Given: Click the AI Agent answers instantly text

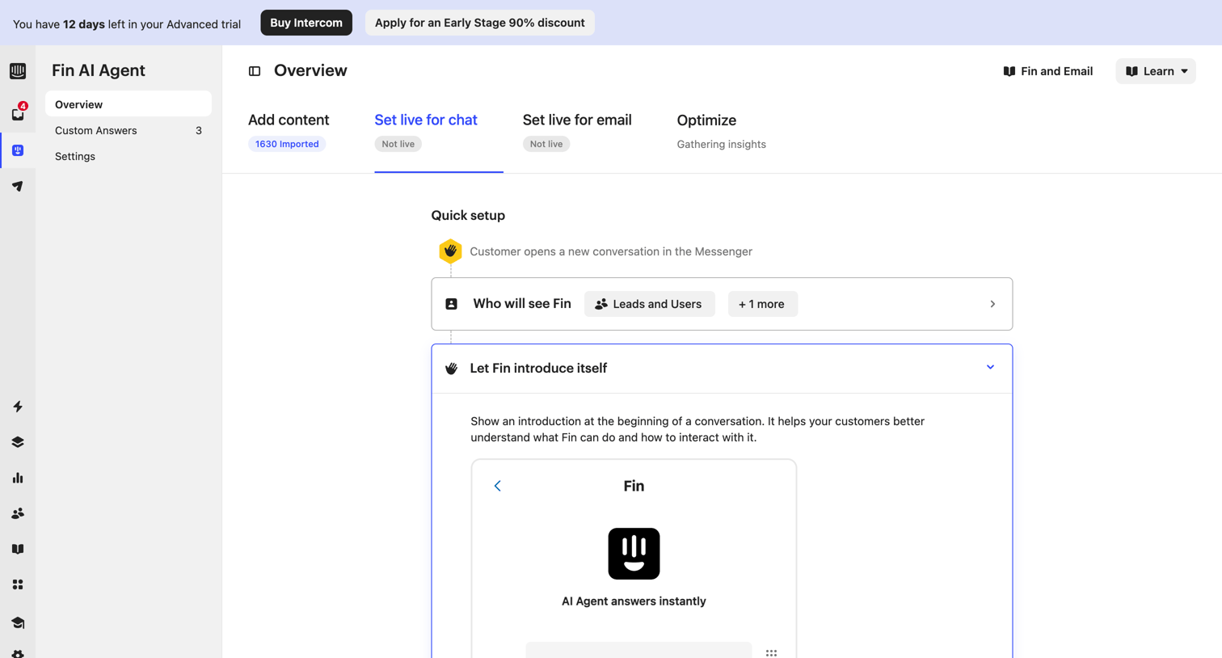Looking at the screenshot, I should (x=634, y=601).
